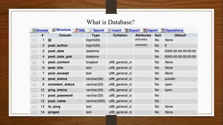Click the Structure tab icon
Screen dimensions: 223x125
54,30
